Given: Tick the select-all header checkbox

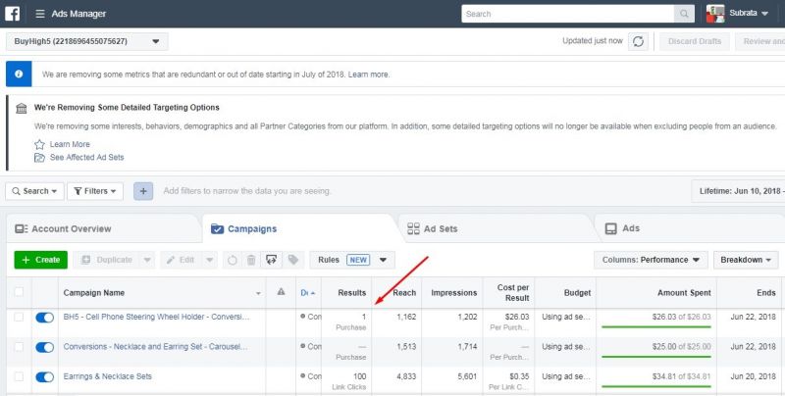Looking at the screenshot, I should tap(19, 292).
